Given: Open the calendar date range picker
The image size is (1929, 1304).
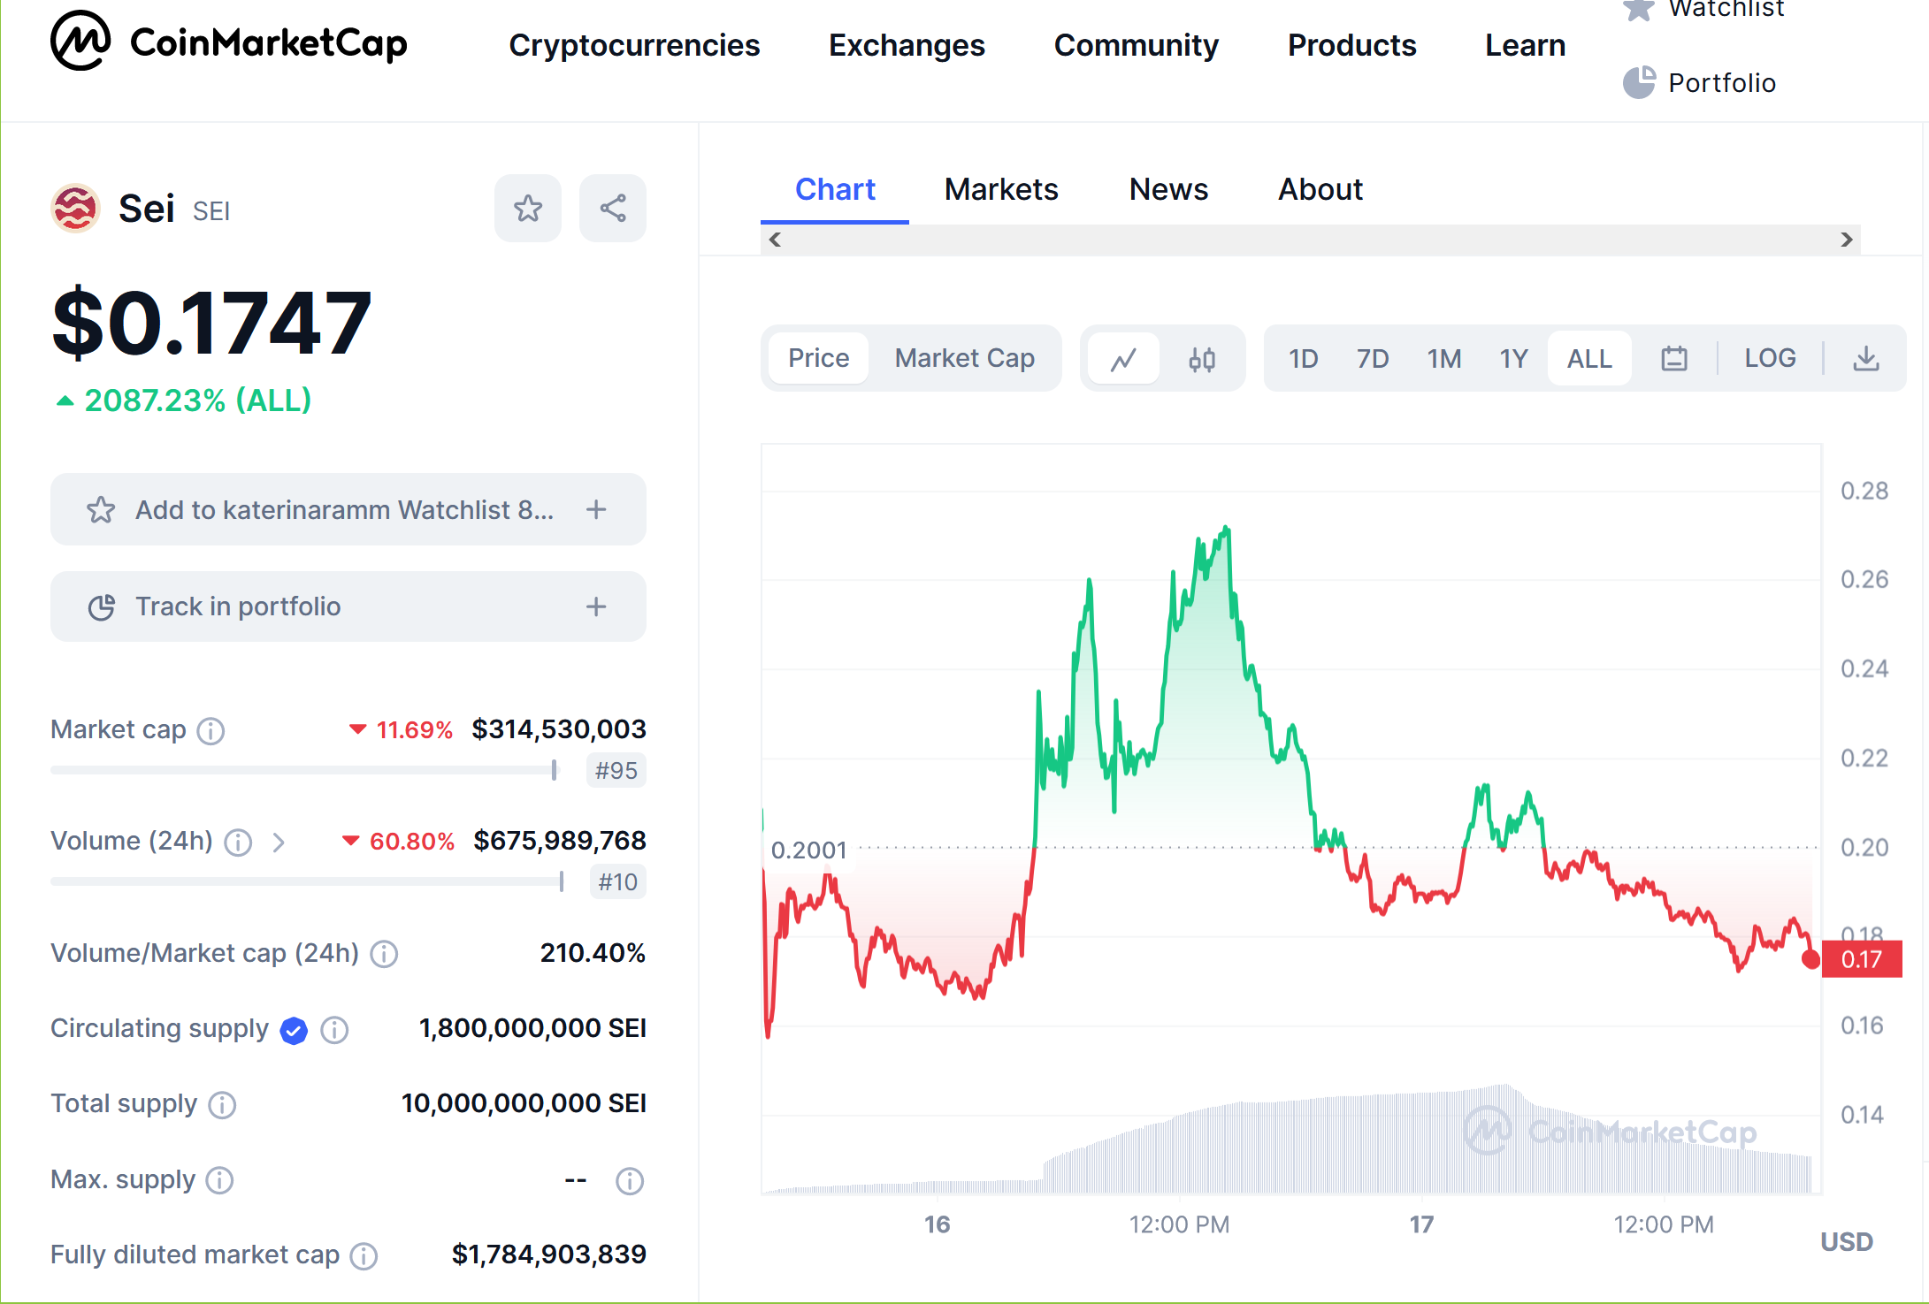Looking at the screenshot, I should coord(1674,358).
